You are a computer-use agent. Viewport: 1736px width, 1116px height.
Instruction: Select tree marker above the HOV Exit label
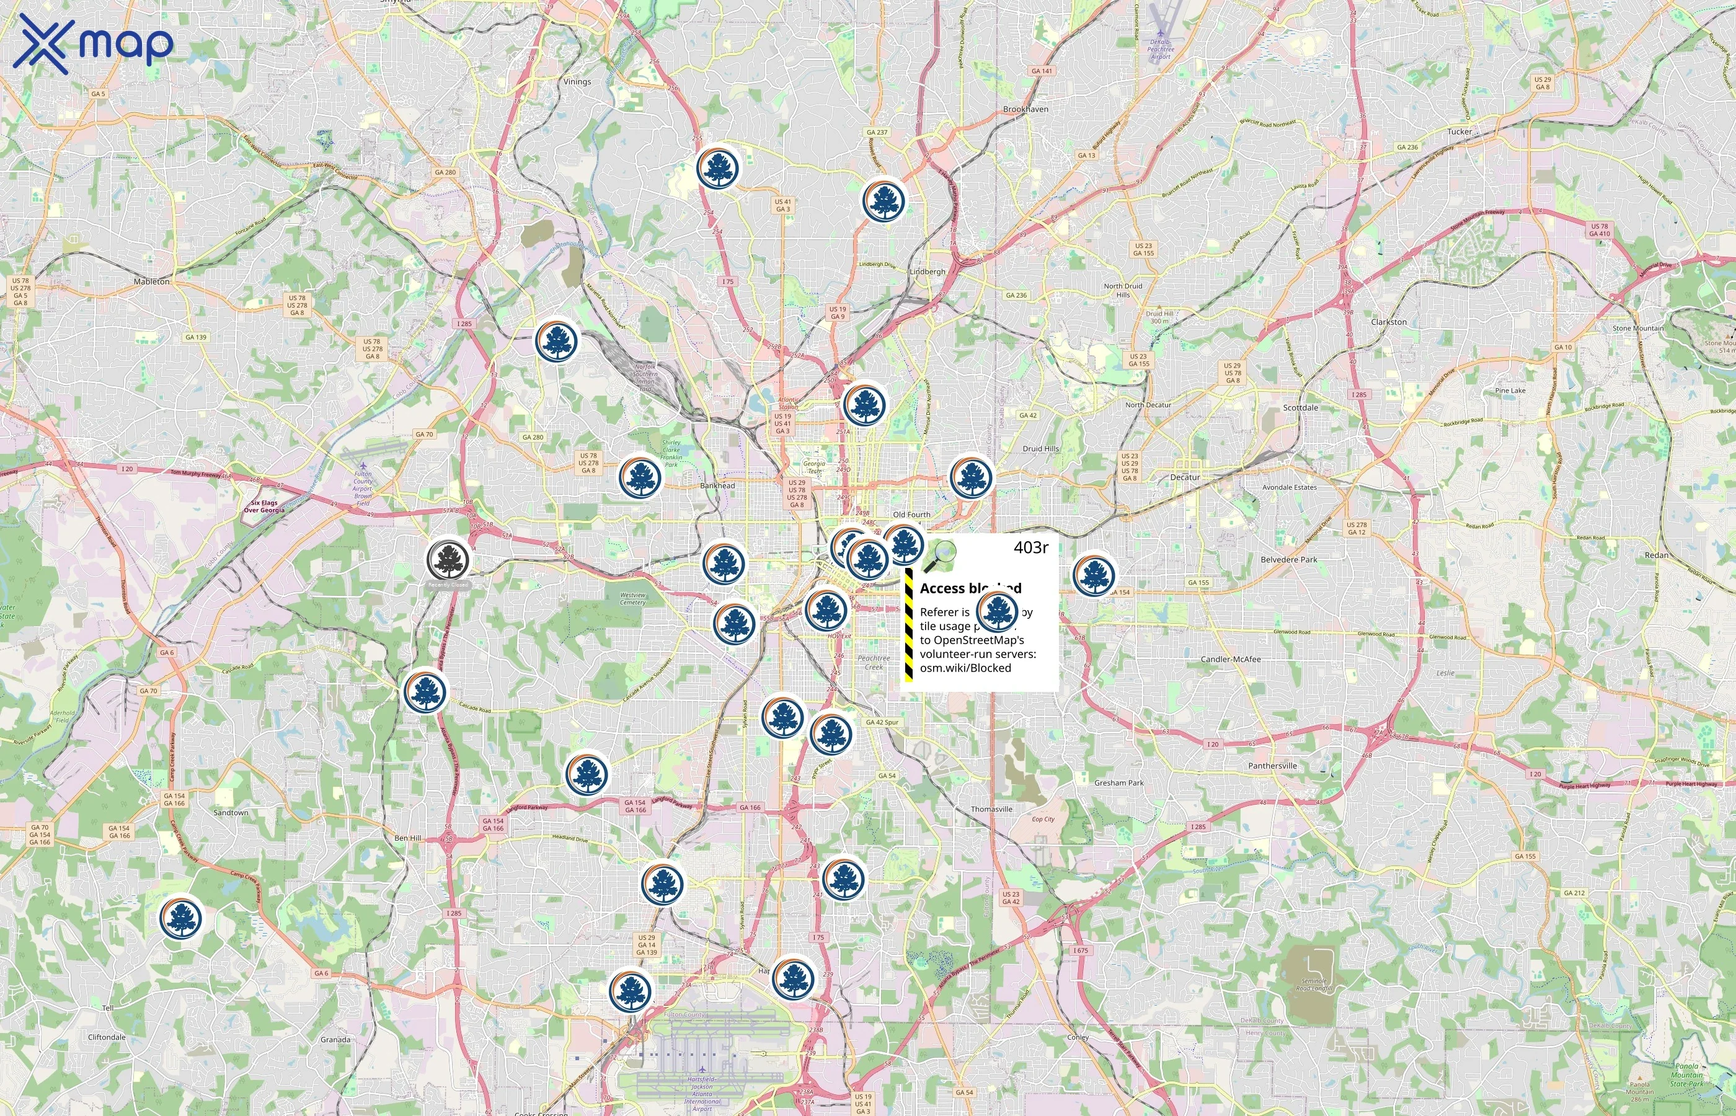(826, 610)
